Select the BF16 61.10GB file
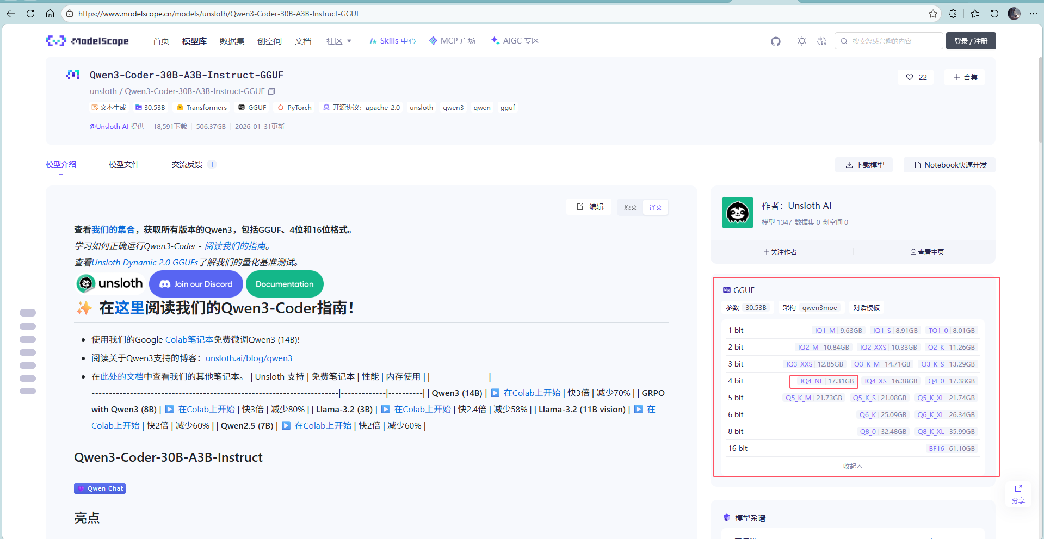Viewport: 1044px width, 539px height. click(952, 449)
